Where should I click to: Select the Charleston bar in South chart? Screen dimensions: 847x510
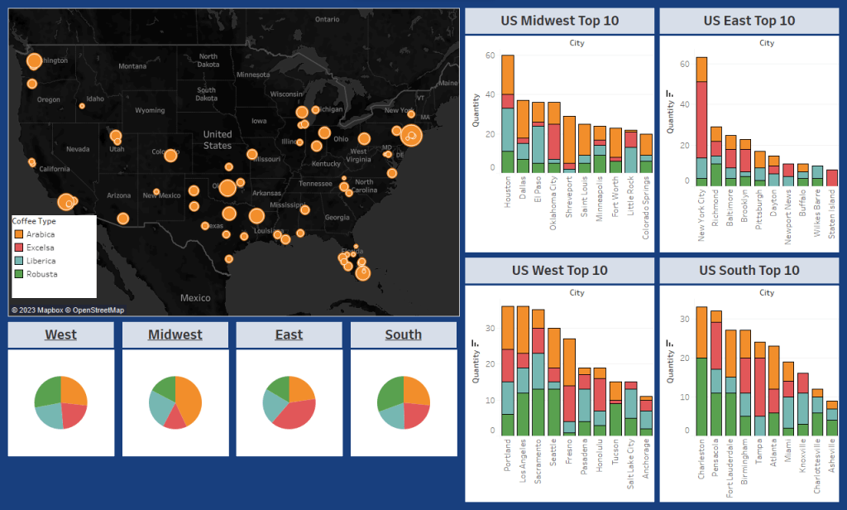[701, 371]
